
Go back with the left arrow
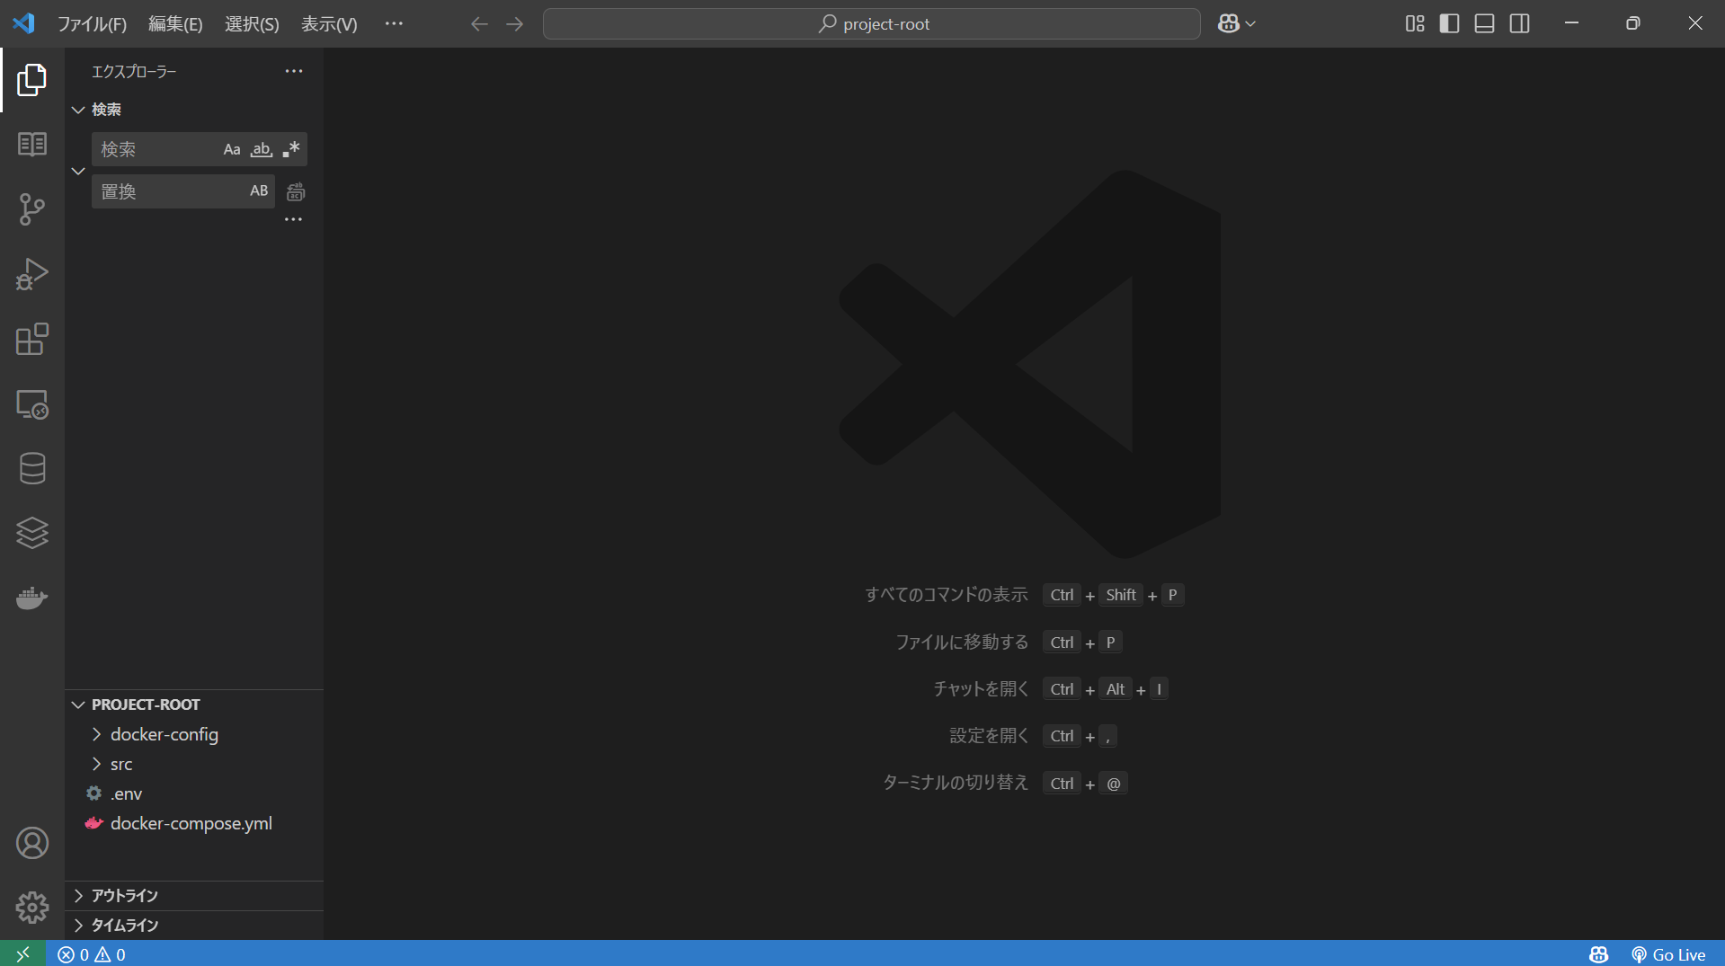(479, 24)
